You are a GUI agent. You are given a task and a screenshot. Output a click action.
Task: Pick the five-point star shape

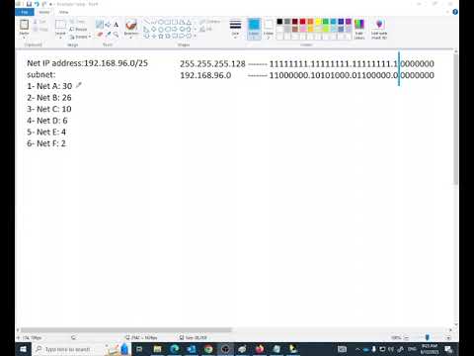(161, 36)
